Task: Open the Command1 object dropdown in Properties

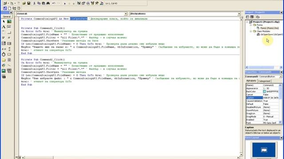Action: pyautogui.click(x=280, y=76)
